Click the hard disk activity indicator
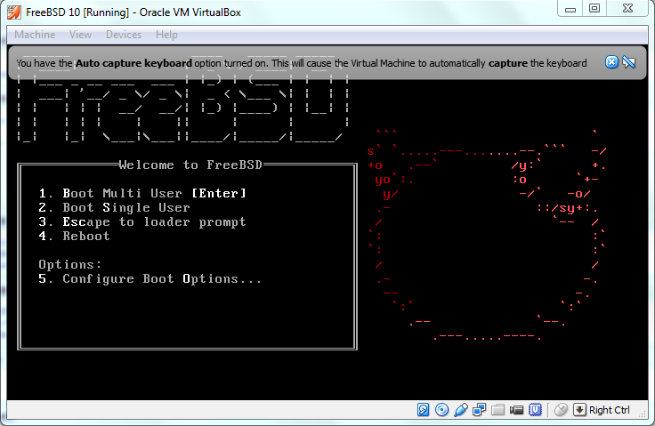Viewport: 655px width, 426px height. pyautogui.click(x=423, y=410)
